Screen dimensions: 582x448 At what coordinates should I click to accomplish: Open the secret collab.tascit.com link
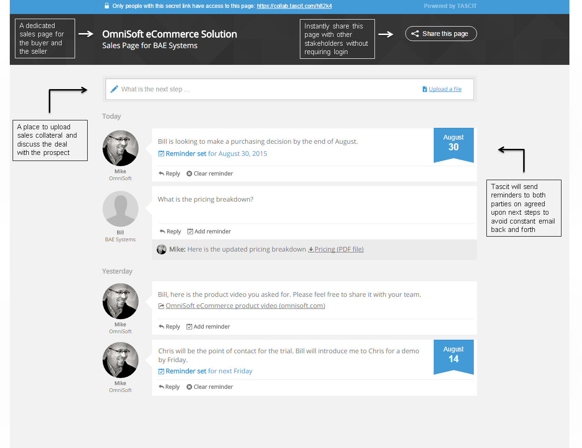(x=294, y=6)
